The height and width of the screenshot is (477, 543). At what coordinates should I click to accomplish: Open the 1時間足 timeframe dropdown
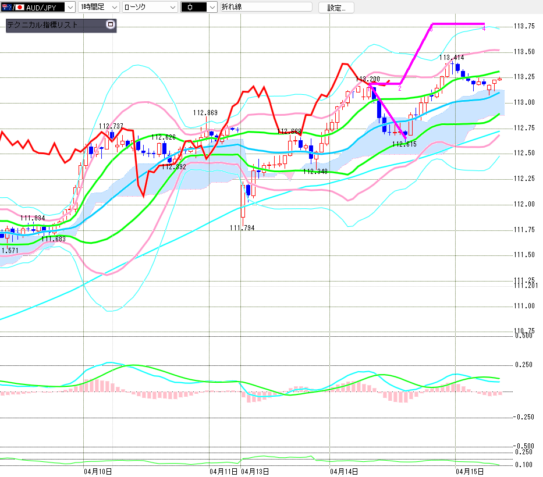point(114,8)
